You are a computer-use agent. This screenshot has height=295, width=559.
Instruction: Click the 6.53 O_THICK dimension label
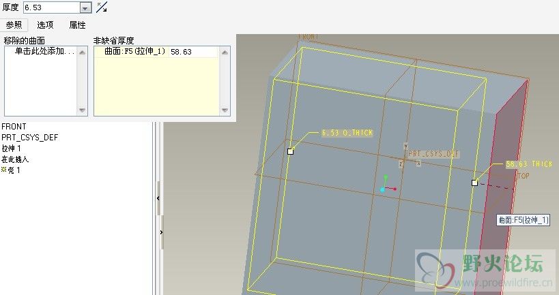[x=347, y=133]
